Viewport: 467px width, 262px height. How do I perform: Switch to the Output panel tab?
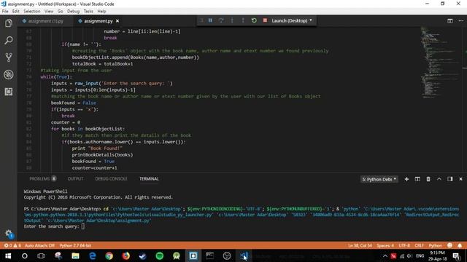(75, 179)
